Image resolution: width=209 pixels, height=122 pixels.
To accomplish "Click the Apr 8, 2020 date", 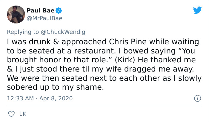I will point(56,99).
